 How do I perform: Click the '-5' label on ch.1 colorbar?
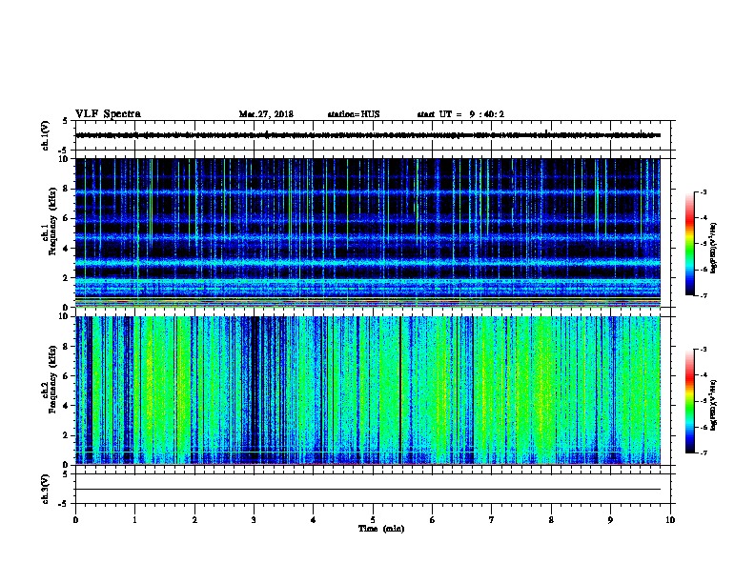[x=703, y=244]
